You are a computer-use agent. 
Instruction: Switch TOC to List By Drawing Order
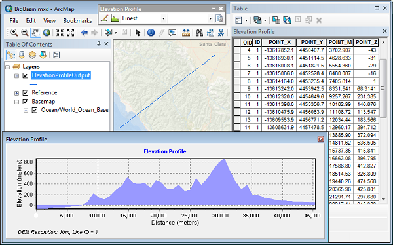click(x=11, y=55)
